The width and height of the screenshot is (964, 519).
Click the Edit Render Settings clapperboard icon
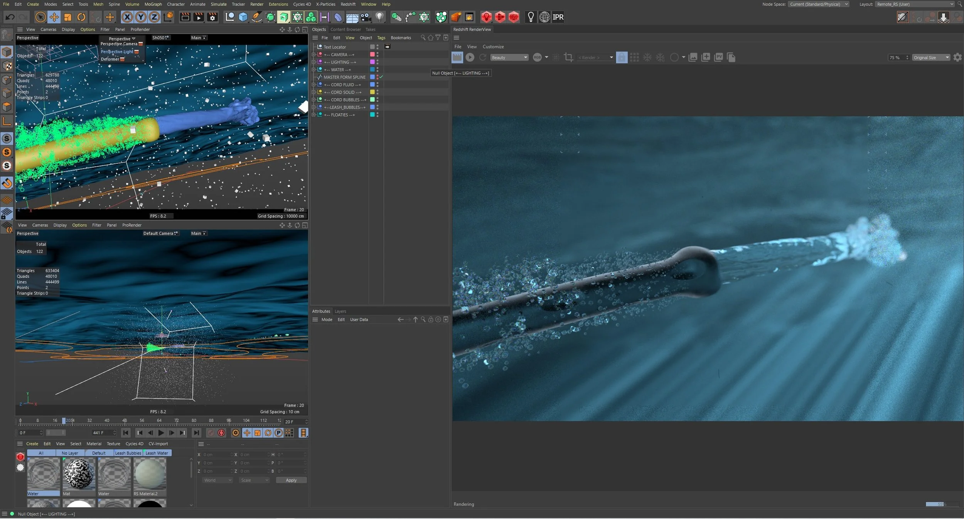coord(212,17)
